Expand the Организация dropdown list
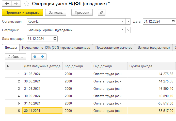176x121 pixels. pyautogui.click(x=123, y=21)
